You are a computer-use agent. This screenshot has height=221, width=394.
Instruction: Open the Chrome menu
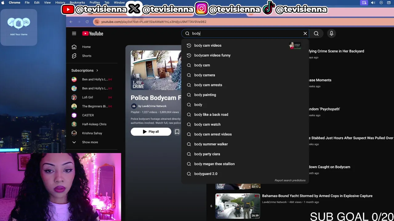click(x=14, y=2)
